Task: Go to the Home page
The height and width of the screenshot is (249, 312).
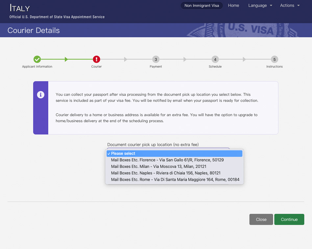Action: coord(233,6)
